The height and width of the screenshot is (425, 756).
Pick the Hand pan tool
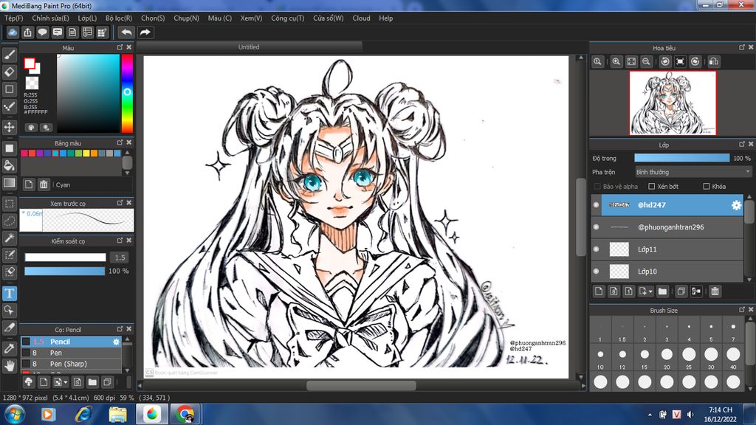[x=10, y=364]
